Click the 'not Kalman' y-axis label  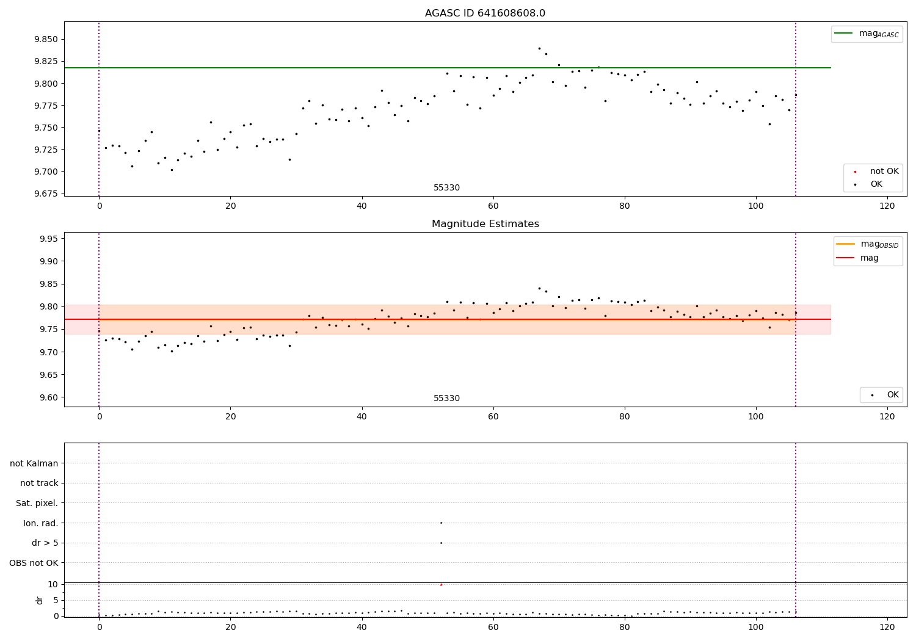coord(34,463)
